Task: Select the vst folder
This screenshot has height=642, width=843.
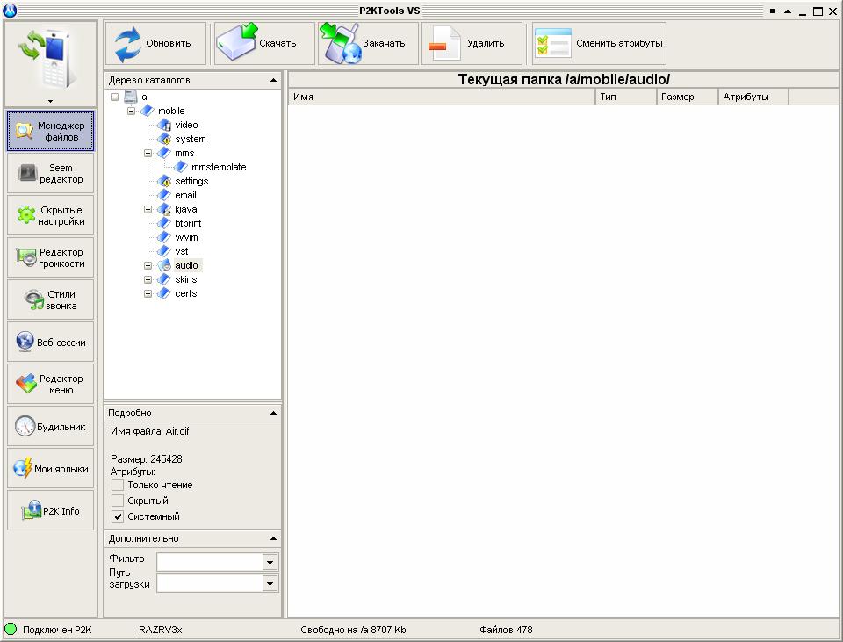Action: coord(182,251)
